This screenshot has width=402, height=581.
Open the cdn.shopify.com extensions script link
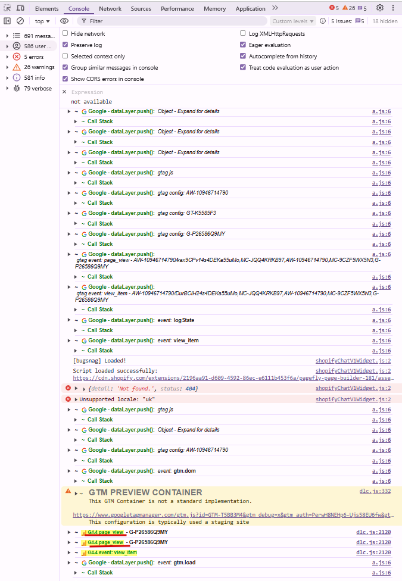(x=233, y=378)
